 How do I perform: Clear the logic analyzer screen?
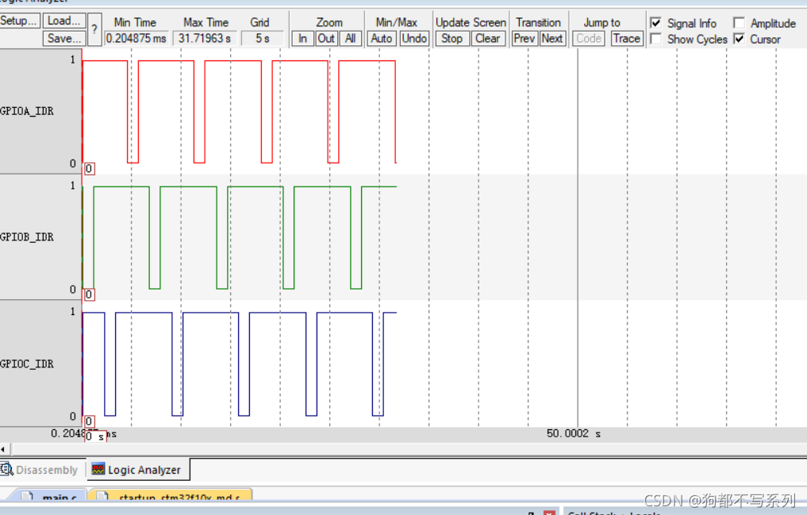coord(488,39)
